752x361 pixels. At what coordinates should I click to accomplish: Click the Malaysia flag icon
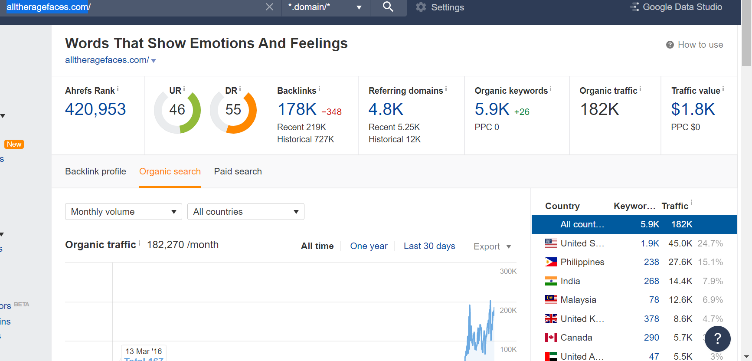point(551,300)
